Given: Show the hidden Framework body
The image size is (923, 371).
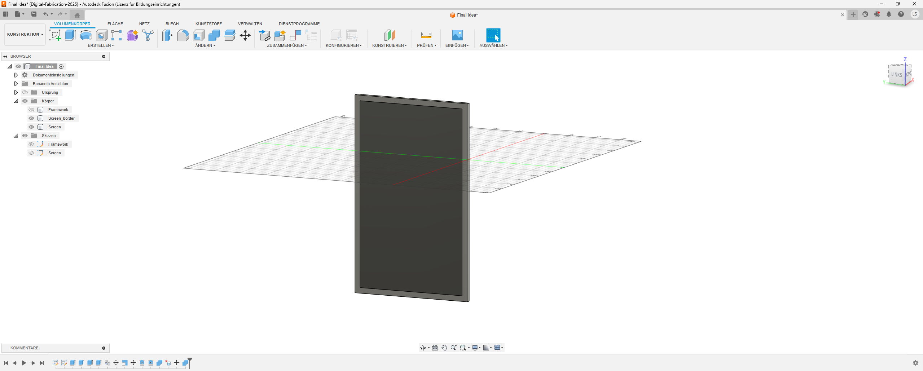Looking at the screenshot, I should click(31, 110).
